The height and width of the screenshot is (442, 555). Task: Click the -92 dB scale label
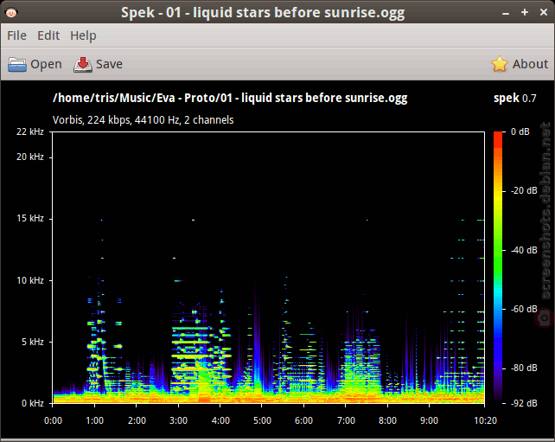pos(524,403)
